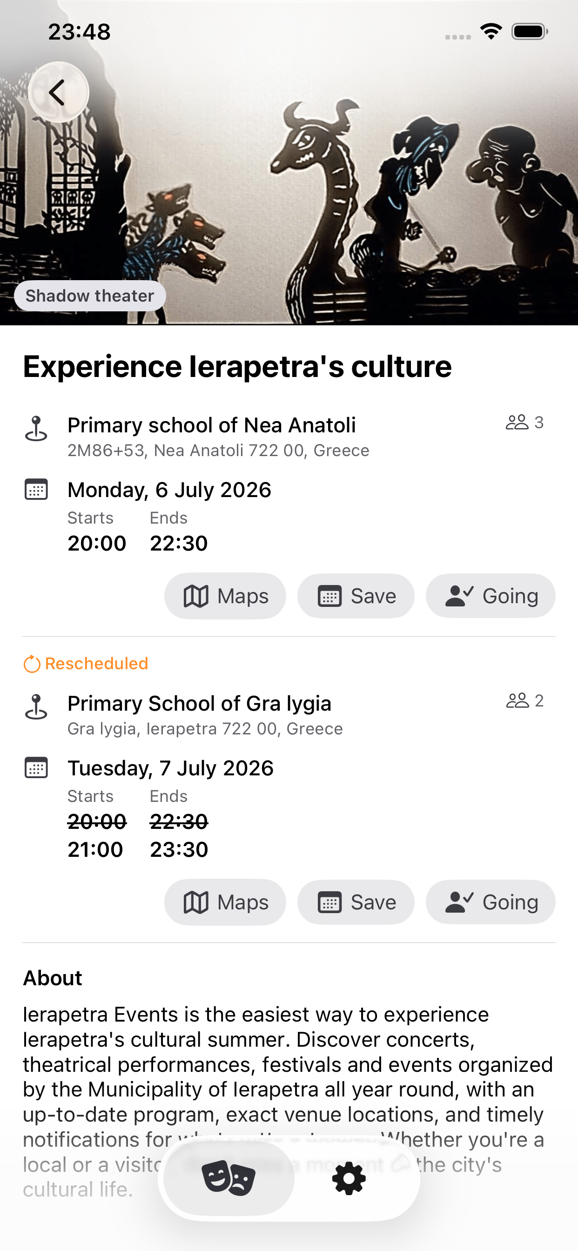The width and height of the screenshot is (578, 1251).
Task: Tap the location pin for Nea Anatoli
Action: point(36,428)
